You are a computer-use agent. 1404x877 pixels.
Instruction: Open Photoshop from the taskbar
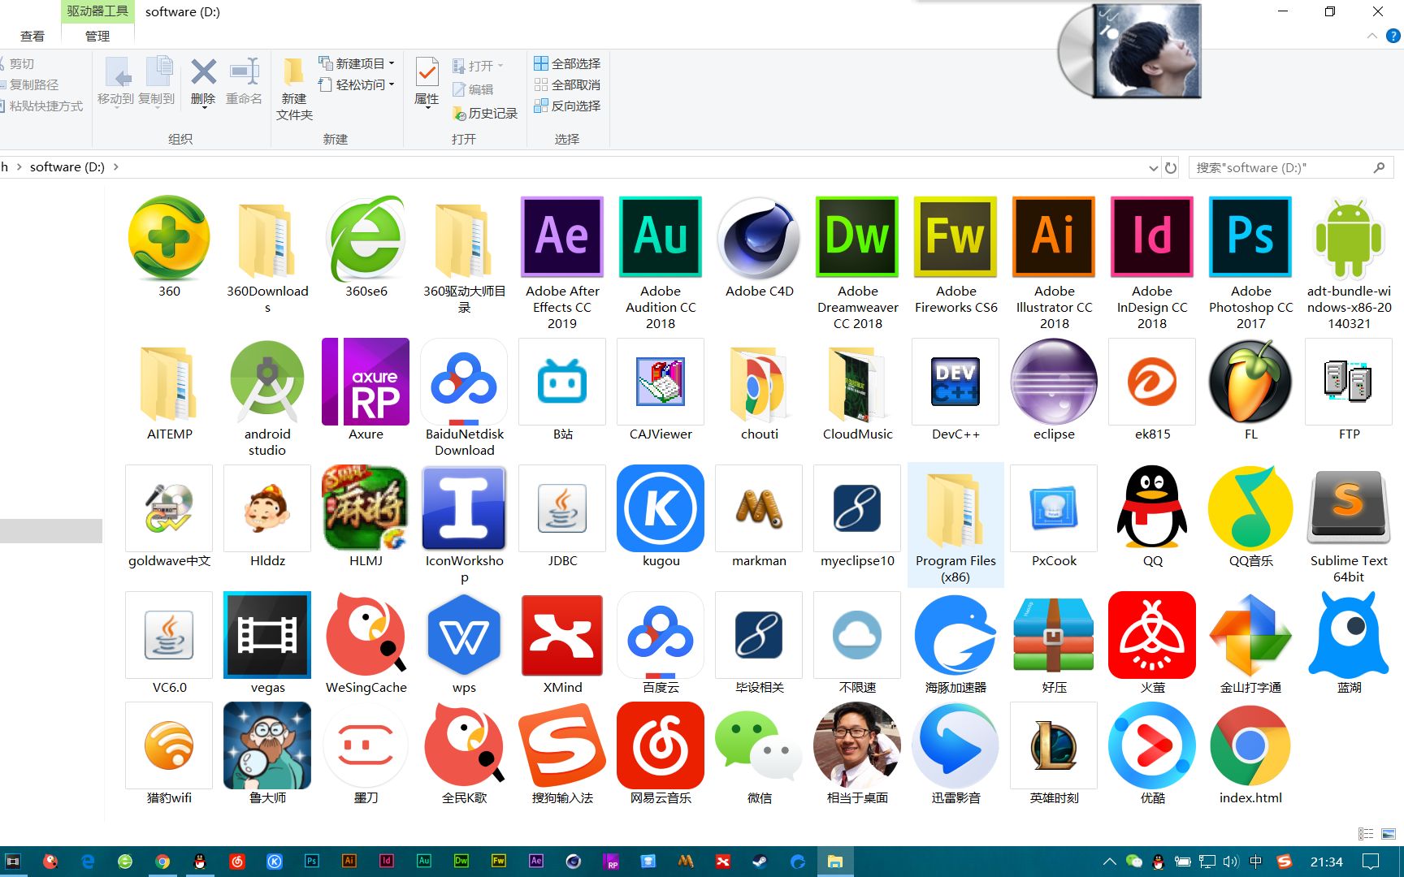coord(312,862)
